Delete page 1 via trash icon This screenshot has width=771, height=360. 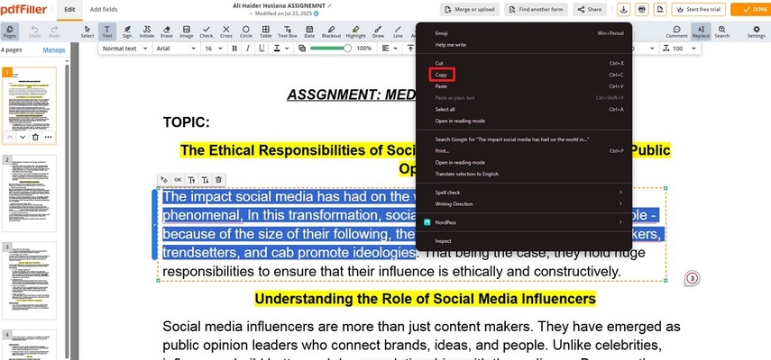[35, 138]
